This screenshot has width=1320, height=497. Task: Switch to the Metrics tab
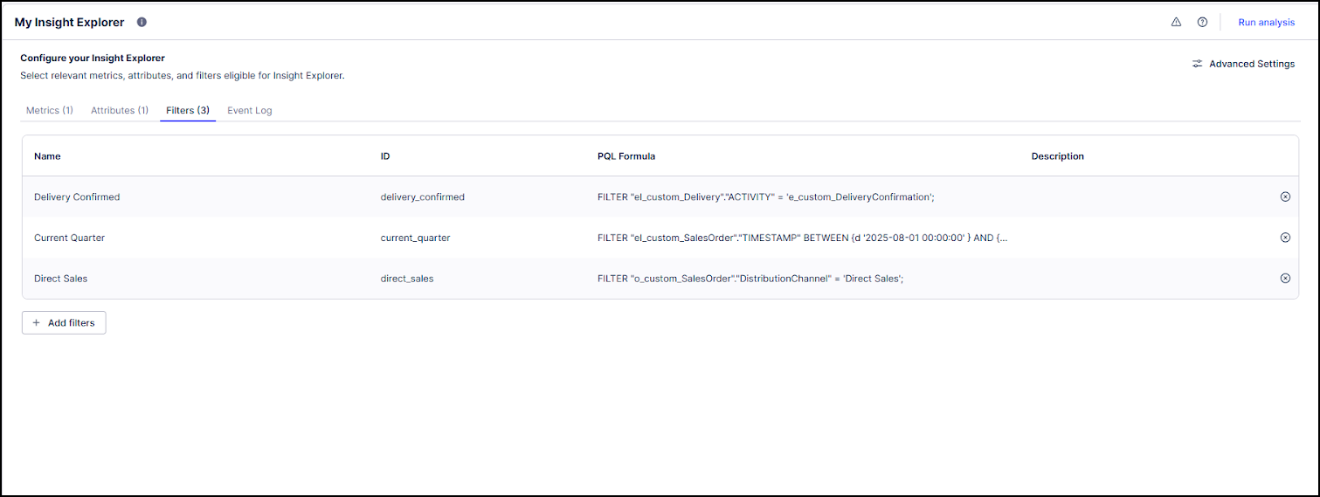coord(50,111)
